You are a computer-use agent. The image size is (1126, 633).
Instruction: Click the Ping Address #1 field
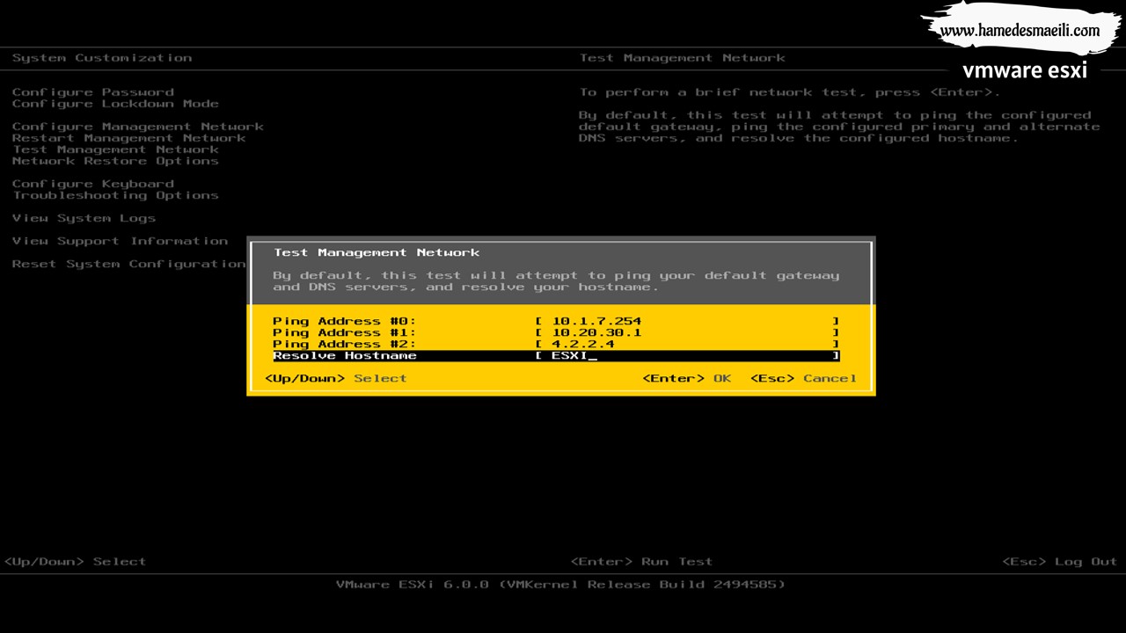click(x=687, y=332)
